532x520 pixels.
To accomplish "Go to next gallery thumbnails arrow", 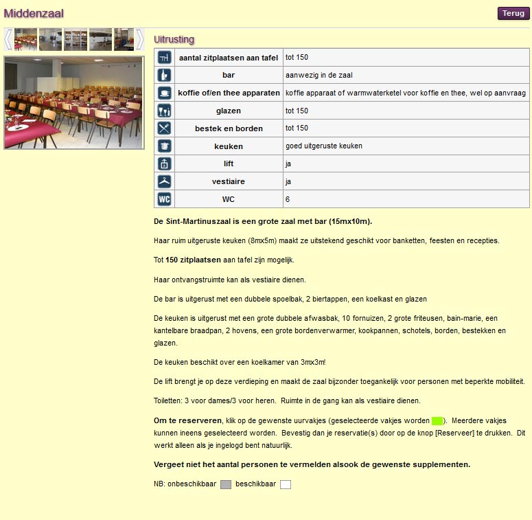I will [140, 40].
